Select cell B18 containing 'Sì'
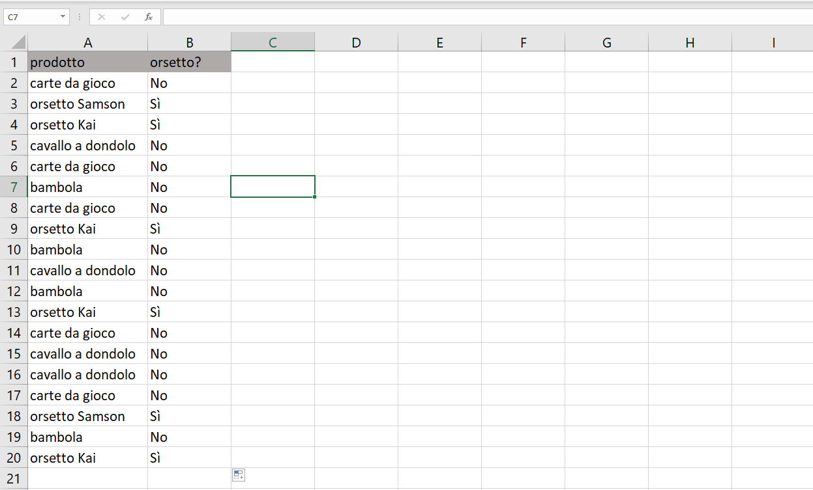Viewport: 813px width, 490px height. pos(189,416)
